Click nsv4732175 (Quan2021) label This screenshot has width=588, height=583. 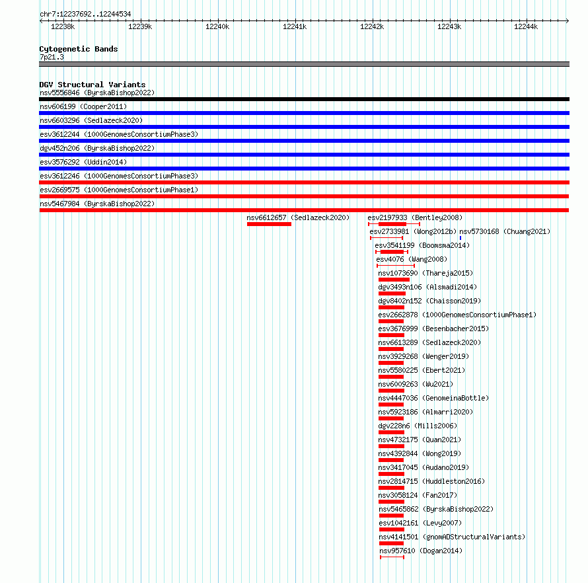pos(420,440)
